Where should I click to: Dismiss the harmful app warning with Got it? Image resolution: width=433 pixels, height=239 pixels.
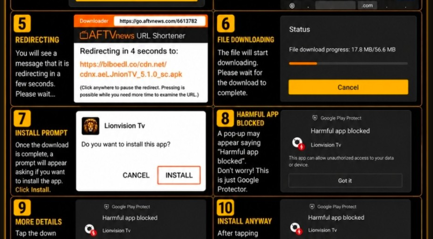pyautogui.click(x=345, y=181)
